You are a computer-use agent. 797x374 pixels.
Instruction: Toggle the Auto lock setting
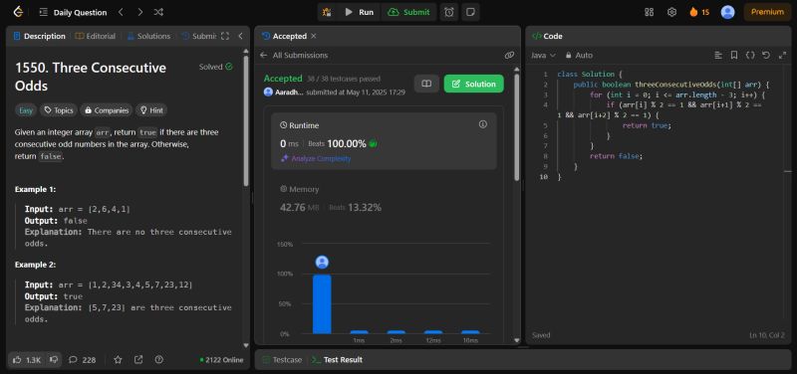[x=579, y=55]
